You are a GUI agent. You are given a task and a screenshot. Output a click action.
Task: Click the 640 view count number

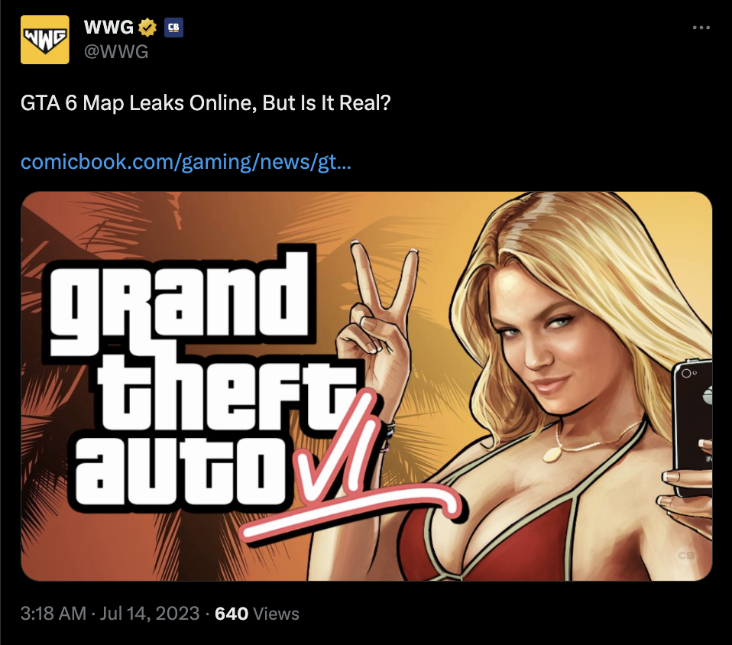[231, 613]
